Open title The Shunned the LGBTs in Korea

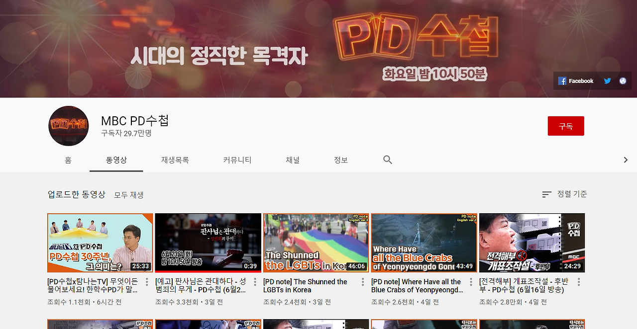[305, 286]
